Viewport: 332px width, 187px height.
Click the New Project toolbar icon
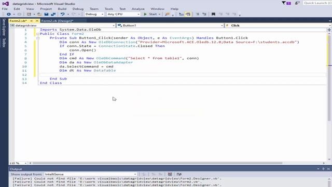pos(29,14)
